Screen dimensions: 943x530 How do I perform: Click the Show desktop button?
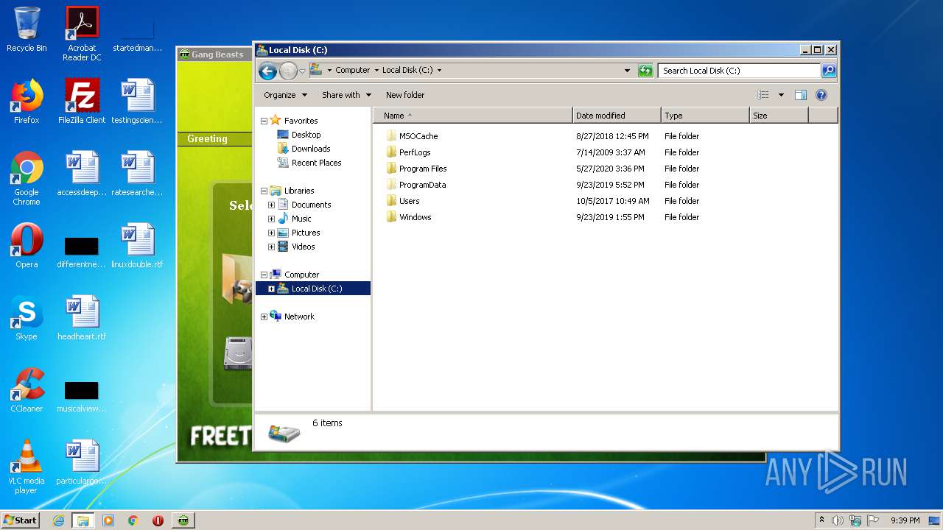coord(935,520)
